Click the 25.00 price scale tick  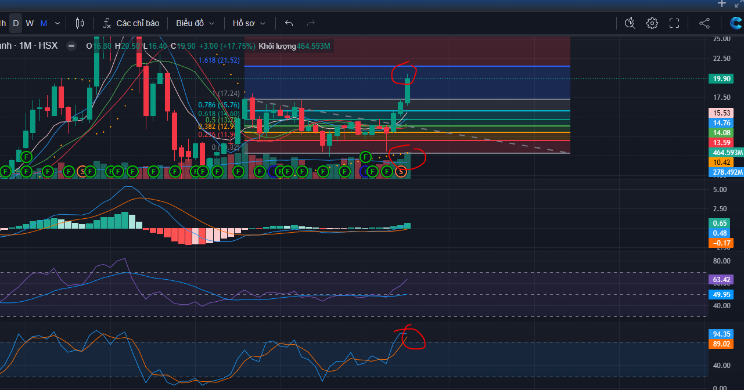point(721,39)
